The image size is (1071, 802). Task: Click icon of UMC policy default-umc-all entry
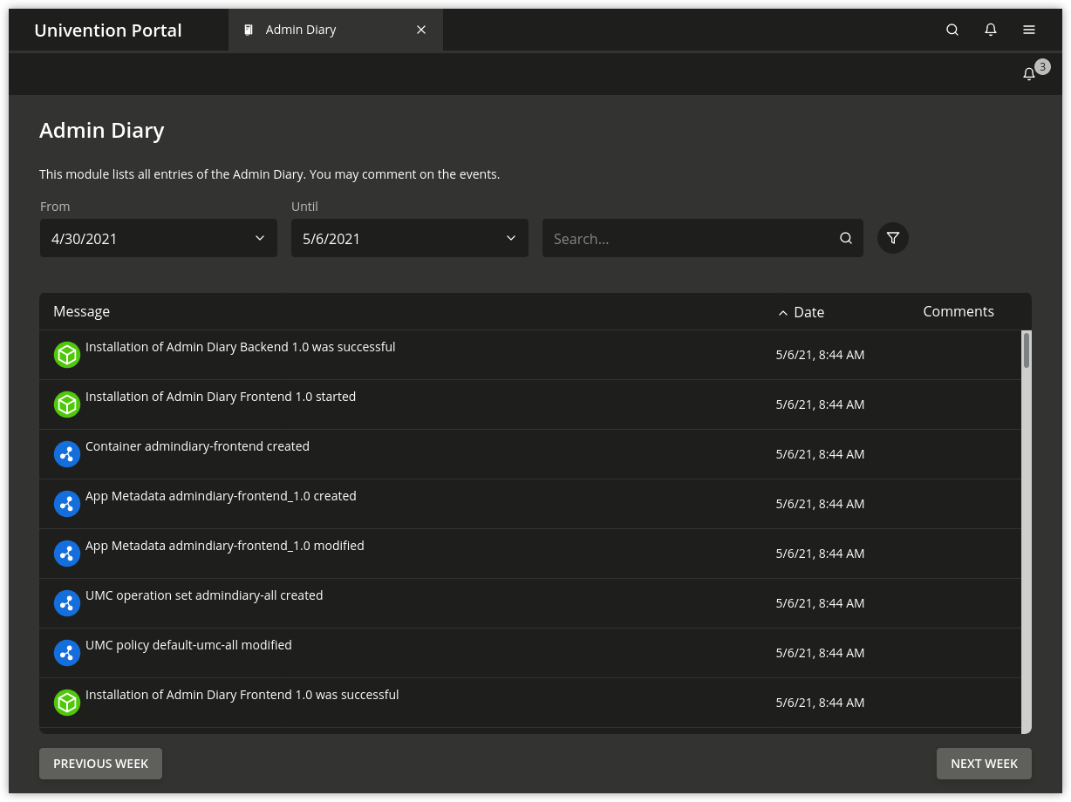click(x=67, y=653)
